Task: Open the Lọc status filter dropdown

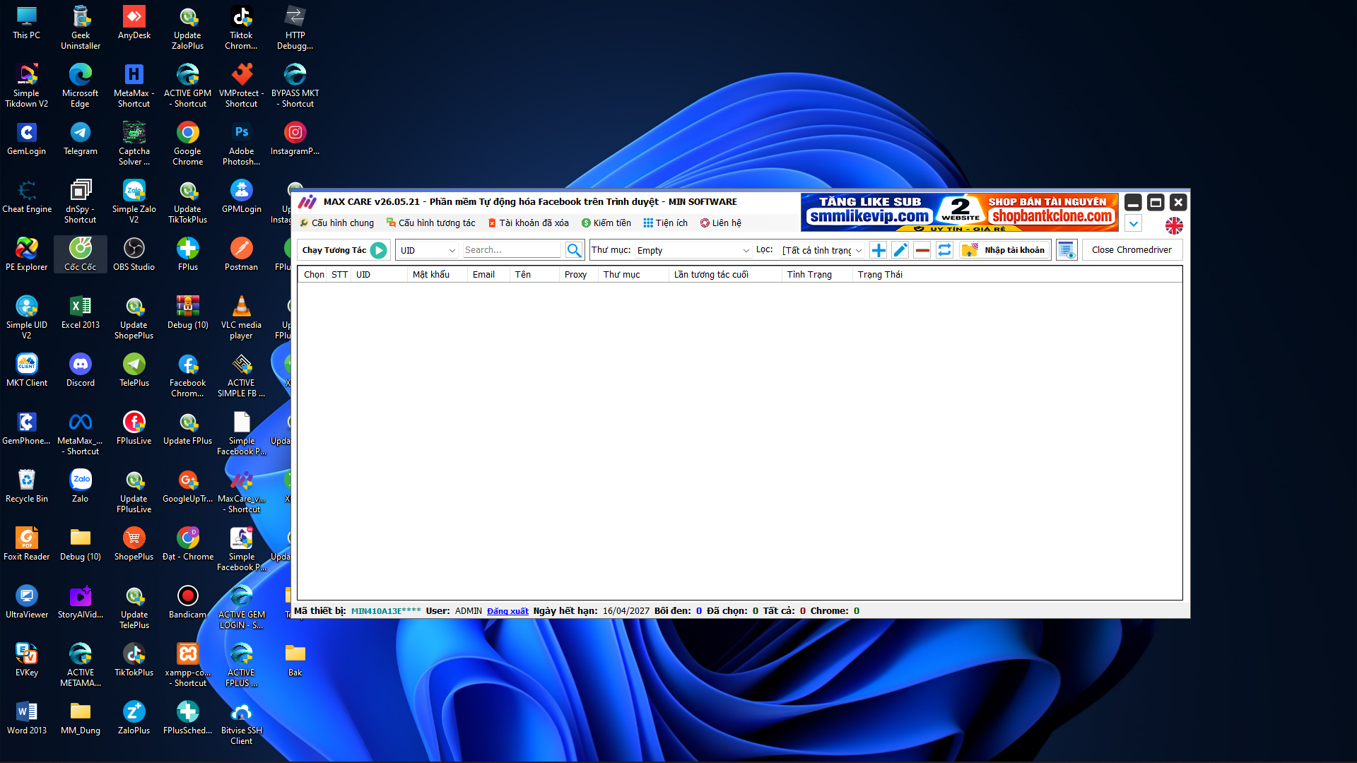Action: click(822, 250)
